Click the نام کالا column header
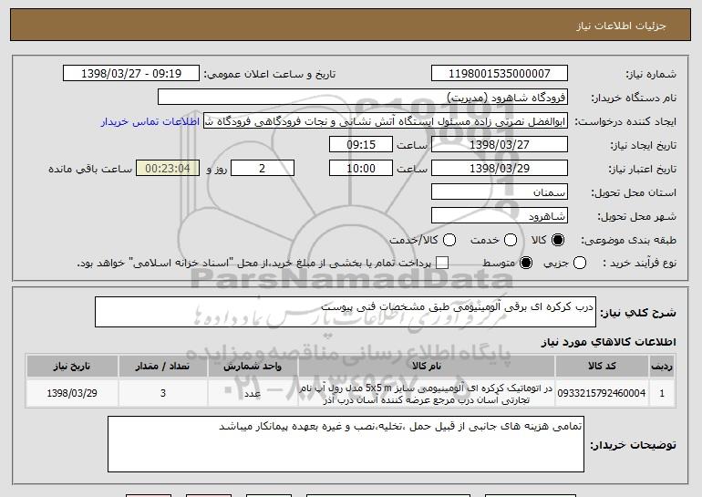702x497 pixels. coord(427,367)
